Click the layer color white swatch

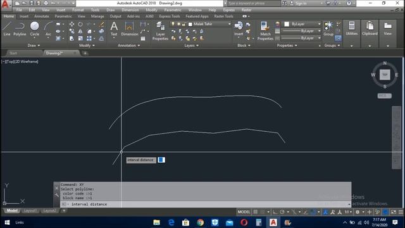click(190, 24)
